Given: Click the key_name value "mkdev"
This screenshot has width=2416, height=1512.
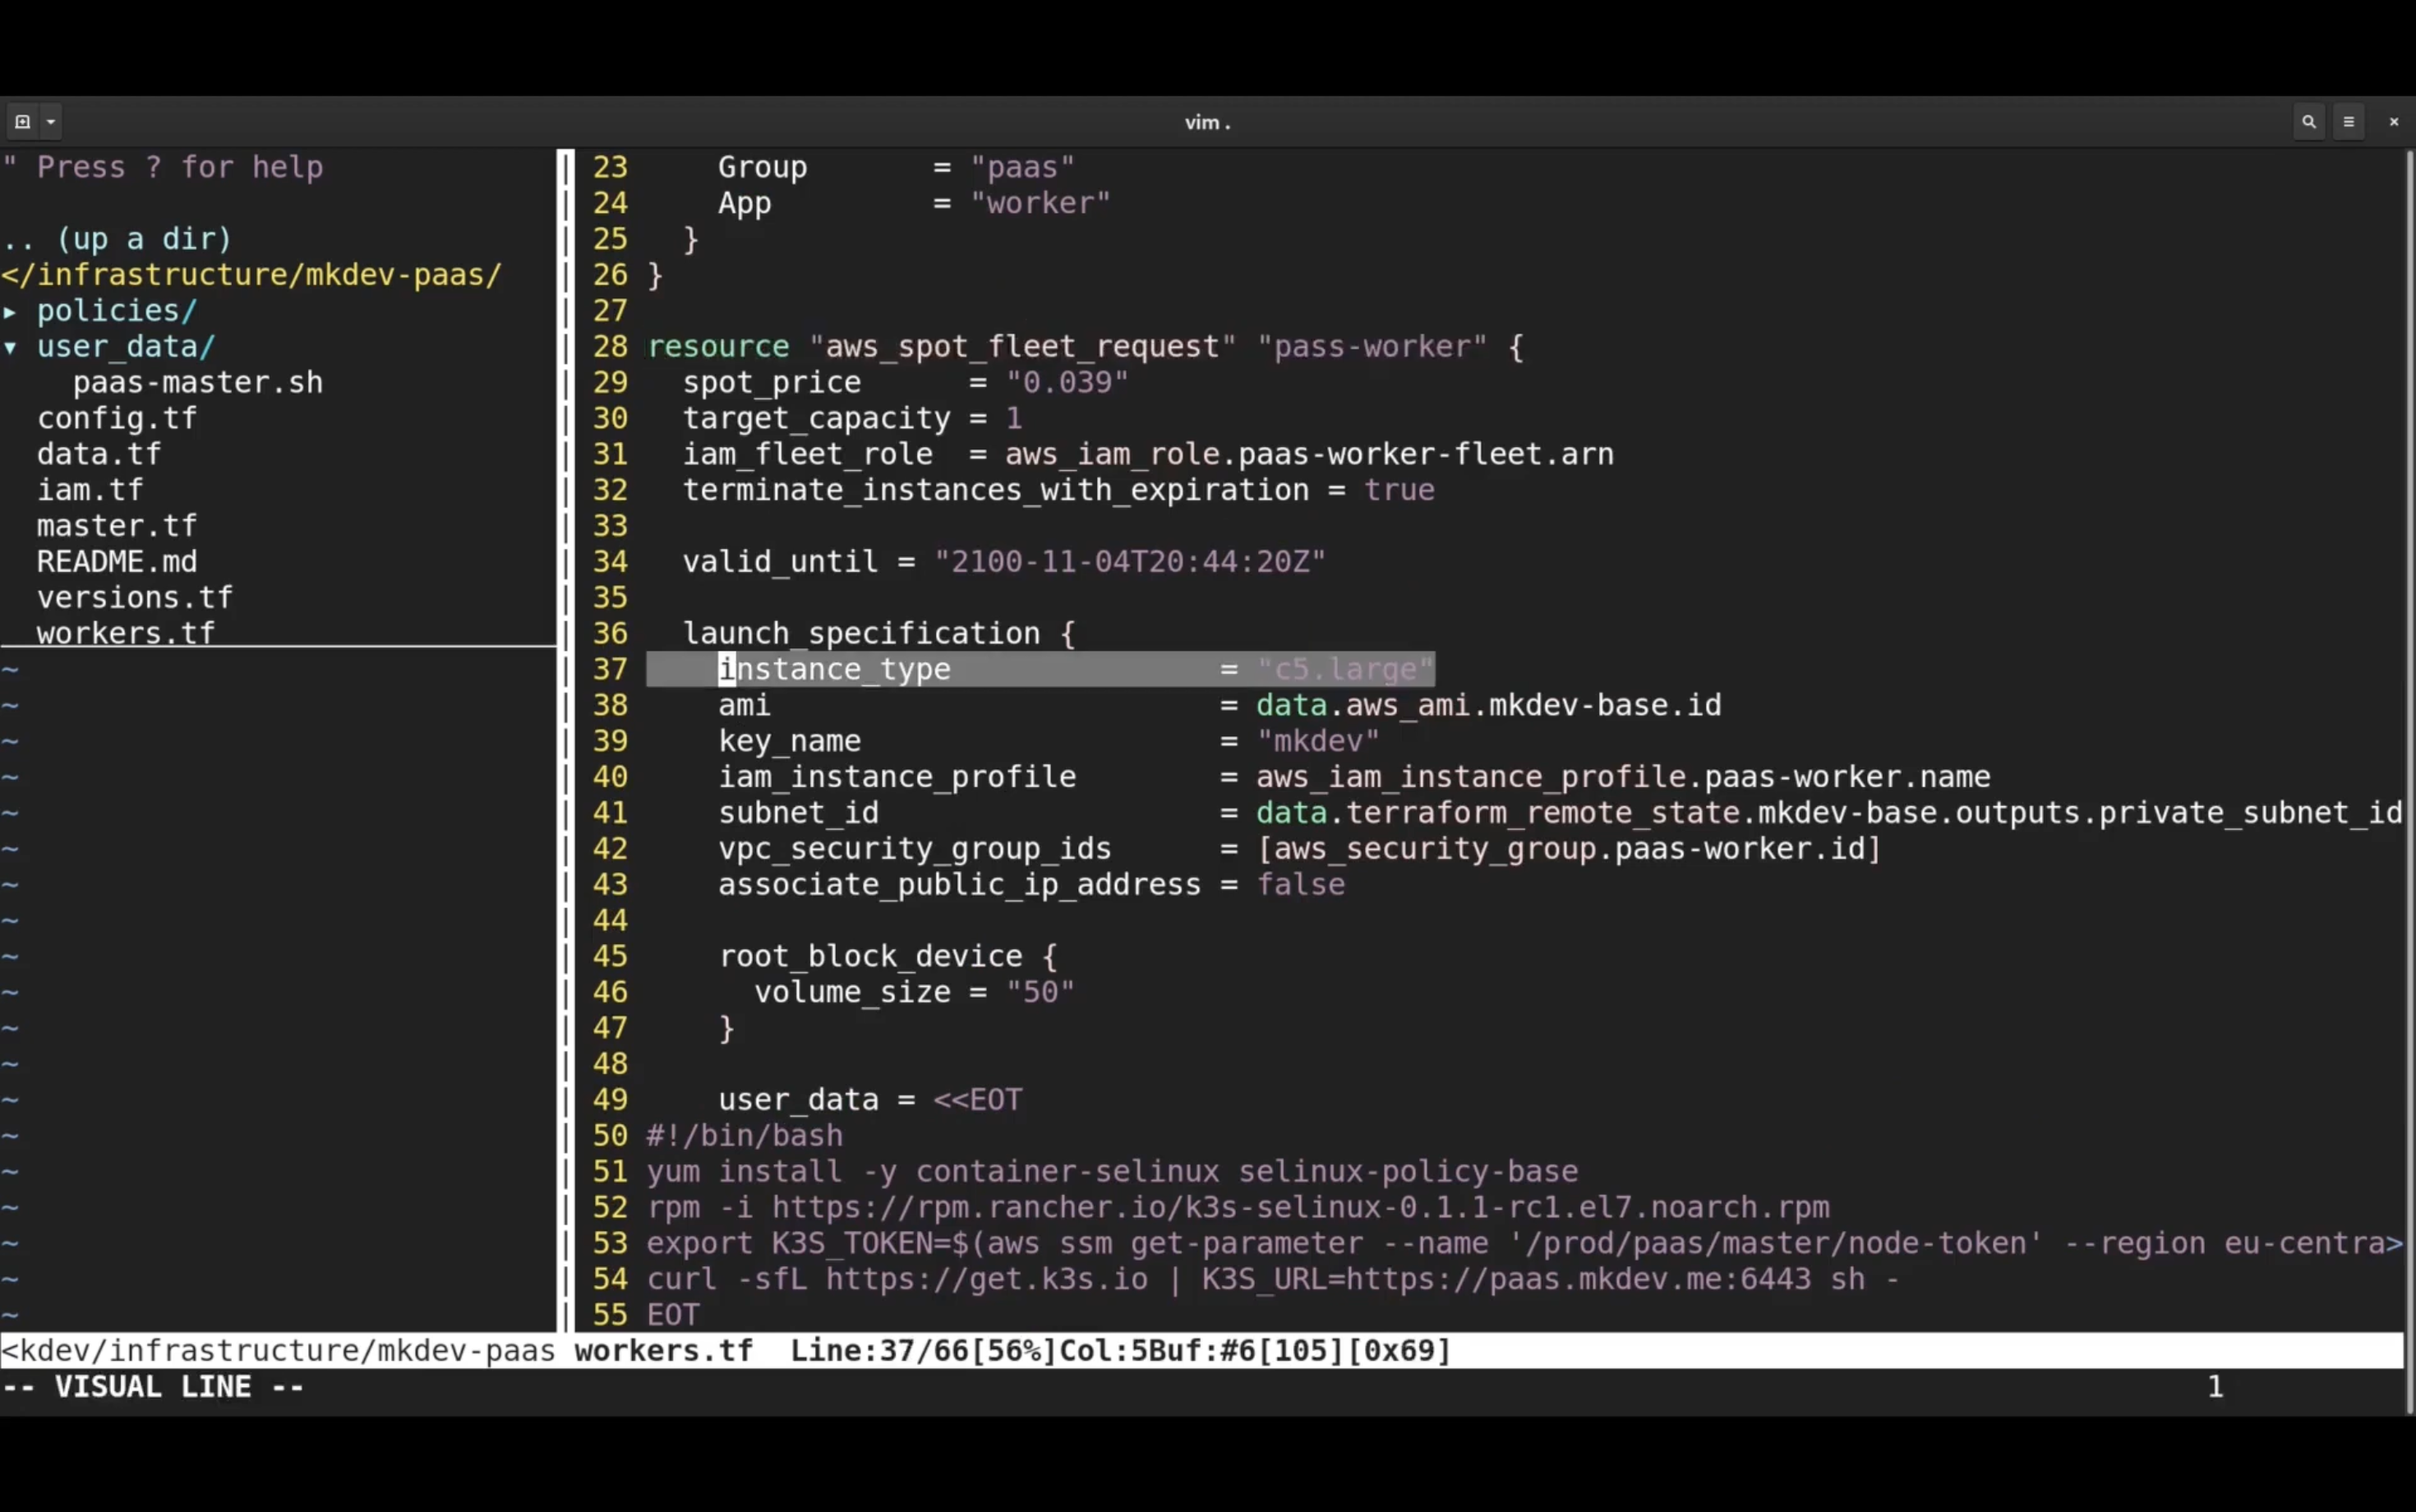Looking at the screenshot, I should [1318, 741].
